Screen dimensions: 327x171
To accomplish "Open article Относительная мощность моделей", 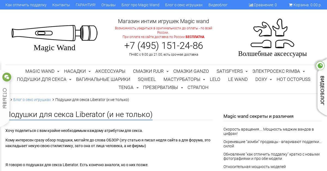I will (x=255, y=167).
